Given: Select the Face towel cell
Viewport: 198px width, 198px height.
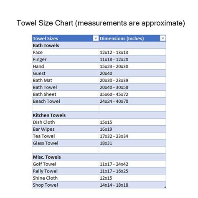Looking at the screenshot, I should click(x=66, y=52).
